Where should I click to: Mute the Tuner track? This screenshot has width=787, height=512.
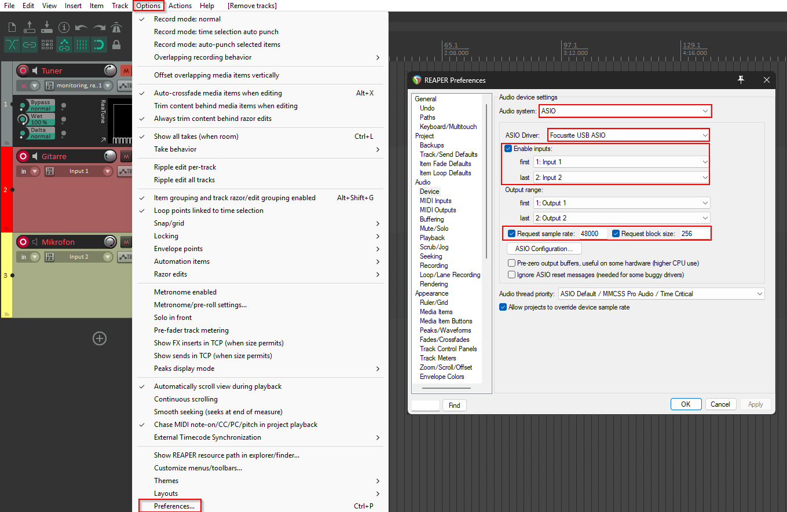126,71
